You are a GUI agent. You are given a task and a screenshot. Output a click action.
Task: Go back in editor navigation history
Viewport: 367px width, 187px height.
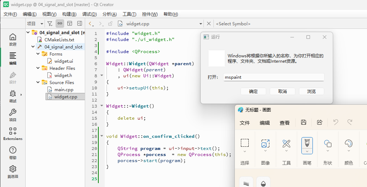(x=90, y=24)
